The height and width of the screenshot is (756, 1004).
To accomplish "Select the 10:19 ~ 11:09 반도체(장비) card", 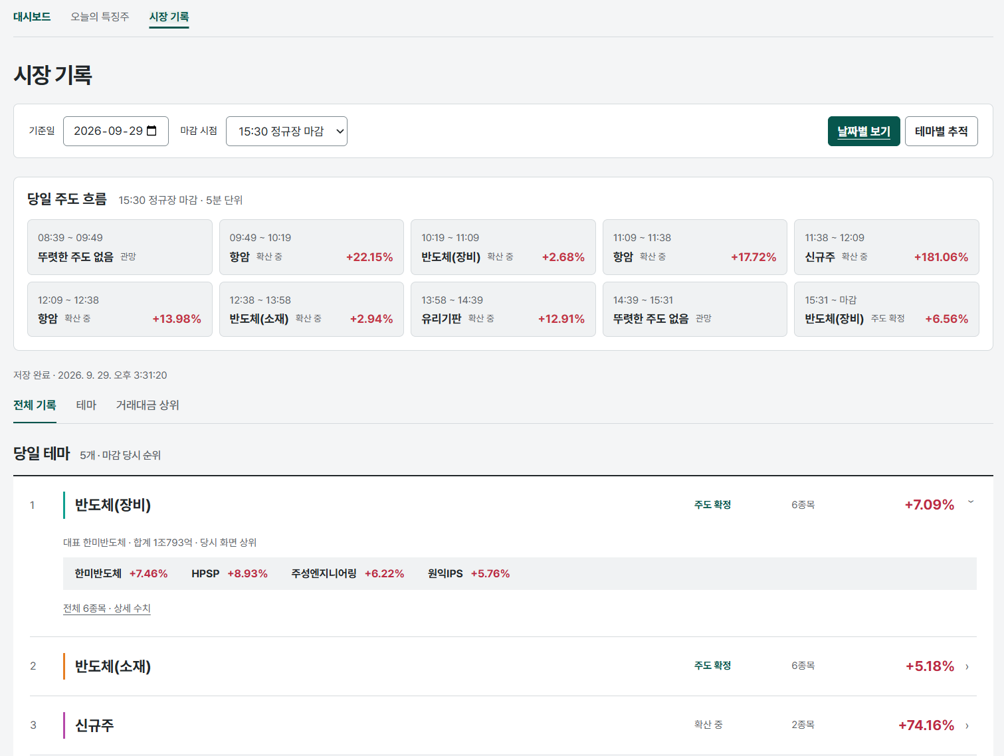I will point(503,247).
